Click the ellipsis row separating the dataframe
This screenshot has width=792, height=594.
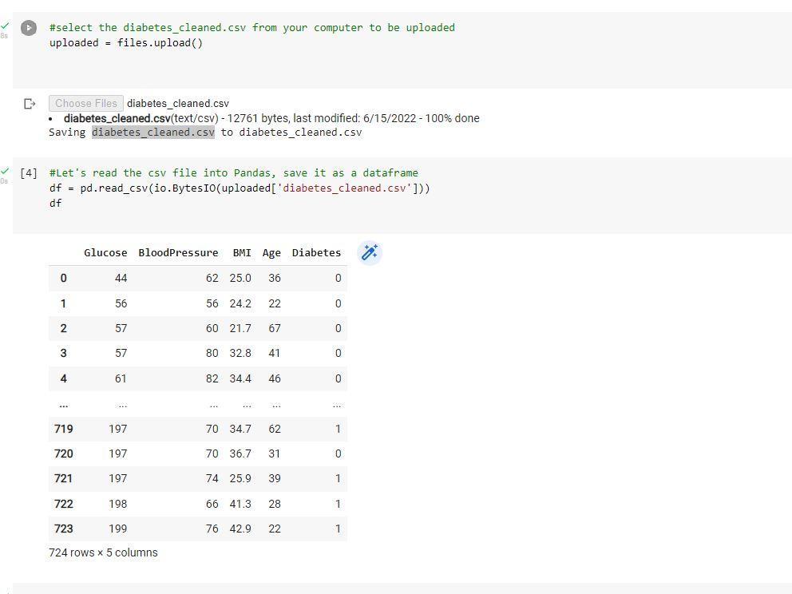[63, 404]
